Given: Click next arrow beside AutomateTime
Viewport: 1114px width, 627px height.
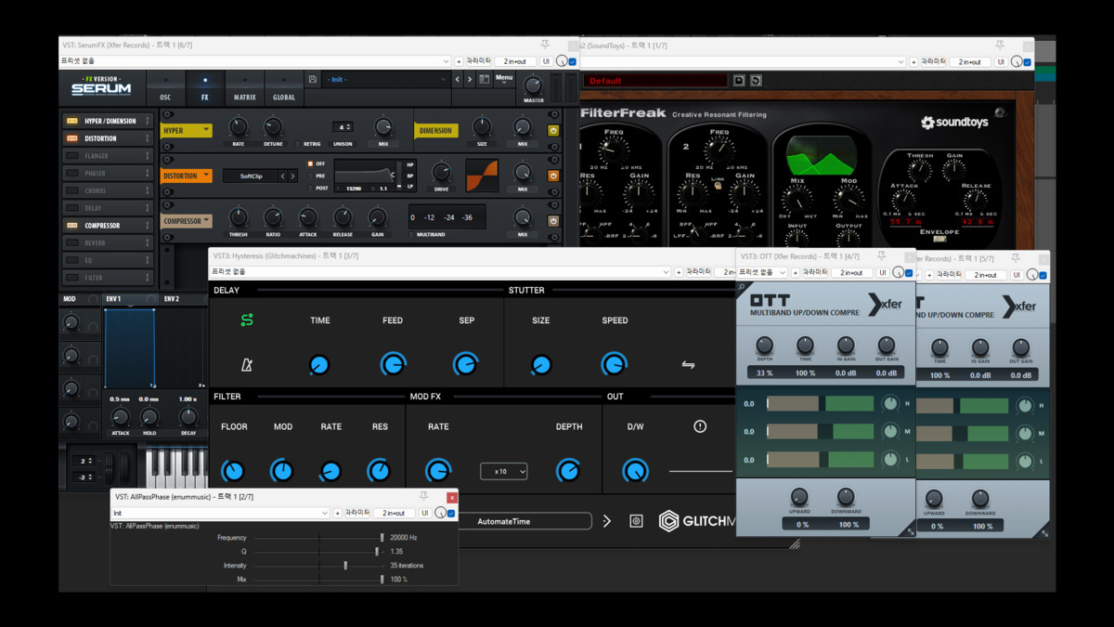Looking at the screenshot, I should pyautogui.click(x=607, y=521).
